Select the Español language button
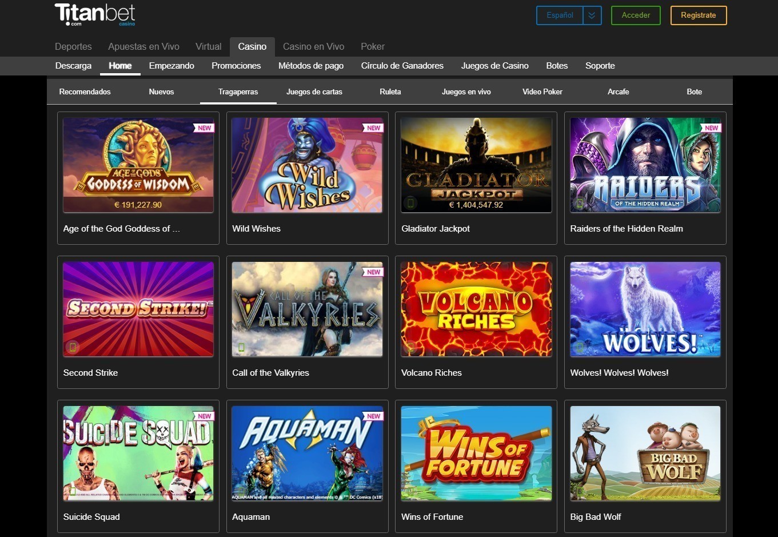 (560, 15)
